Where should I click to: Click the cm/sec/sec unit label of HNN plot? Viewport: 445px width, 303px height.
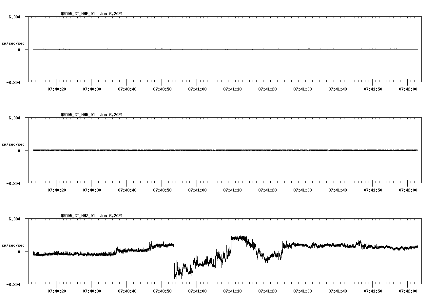coord(13,144)
